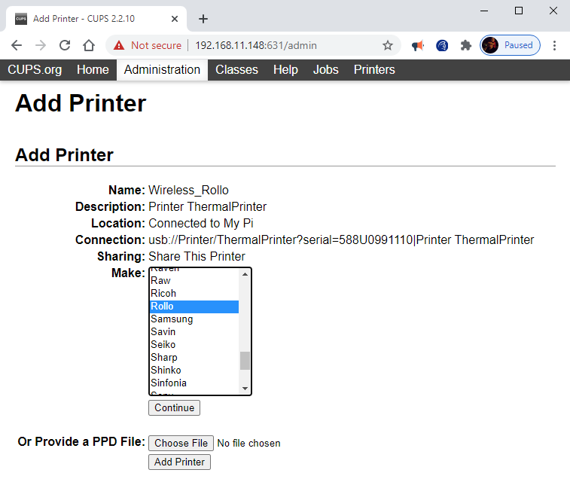Viewport: 570px width, 482px height.
Task: Open a new browser tab
Action: [203, 19]
